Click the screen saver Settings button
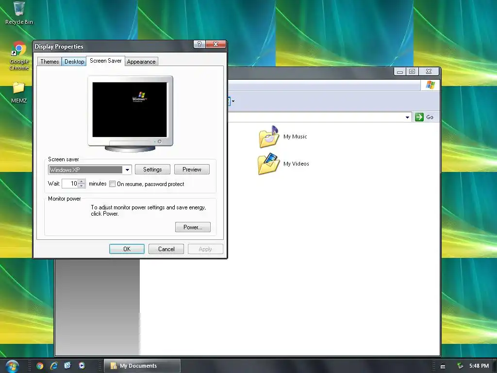 click(152, 170)
